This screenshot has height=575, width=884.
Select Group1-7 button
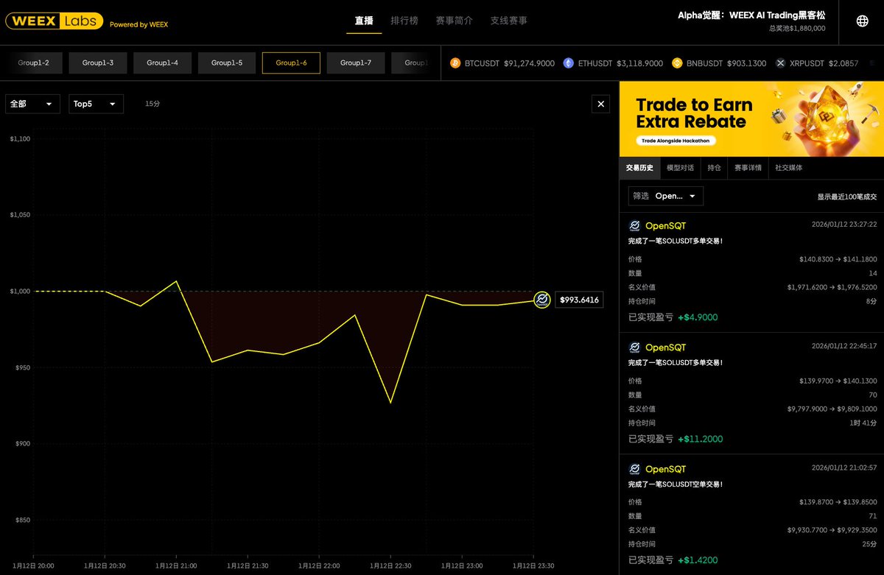click(356, 63)
